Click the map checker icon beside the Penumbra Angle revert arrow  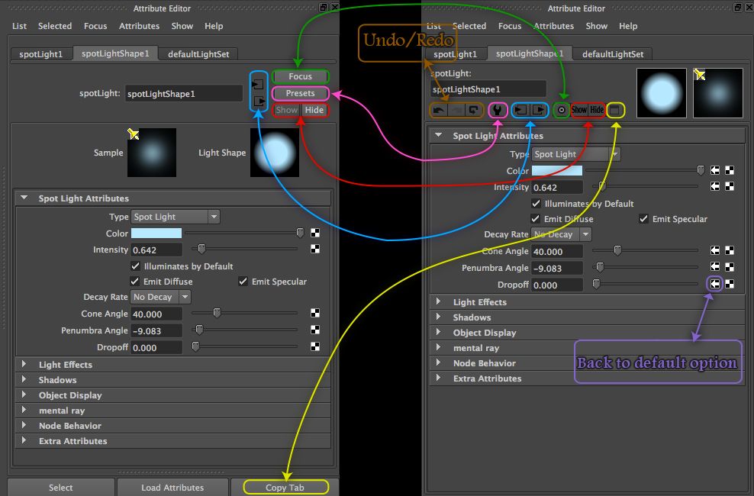[730, 267]
